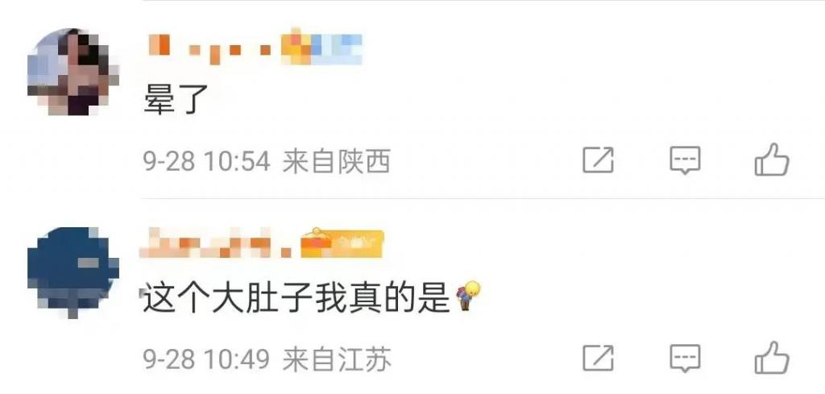Click the divider line between the two comments
Viewport: 825px width, 394px height.
483,199
